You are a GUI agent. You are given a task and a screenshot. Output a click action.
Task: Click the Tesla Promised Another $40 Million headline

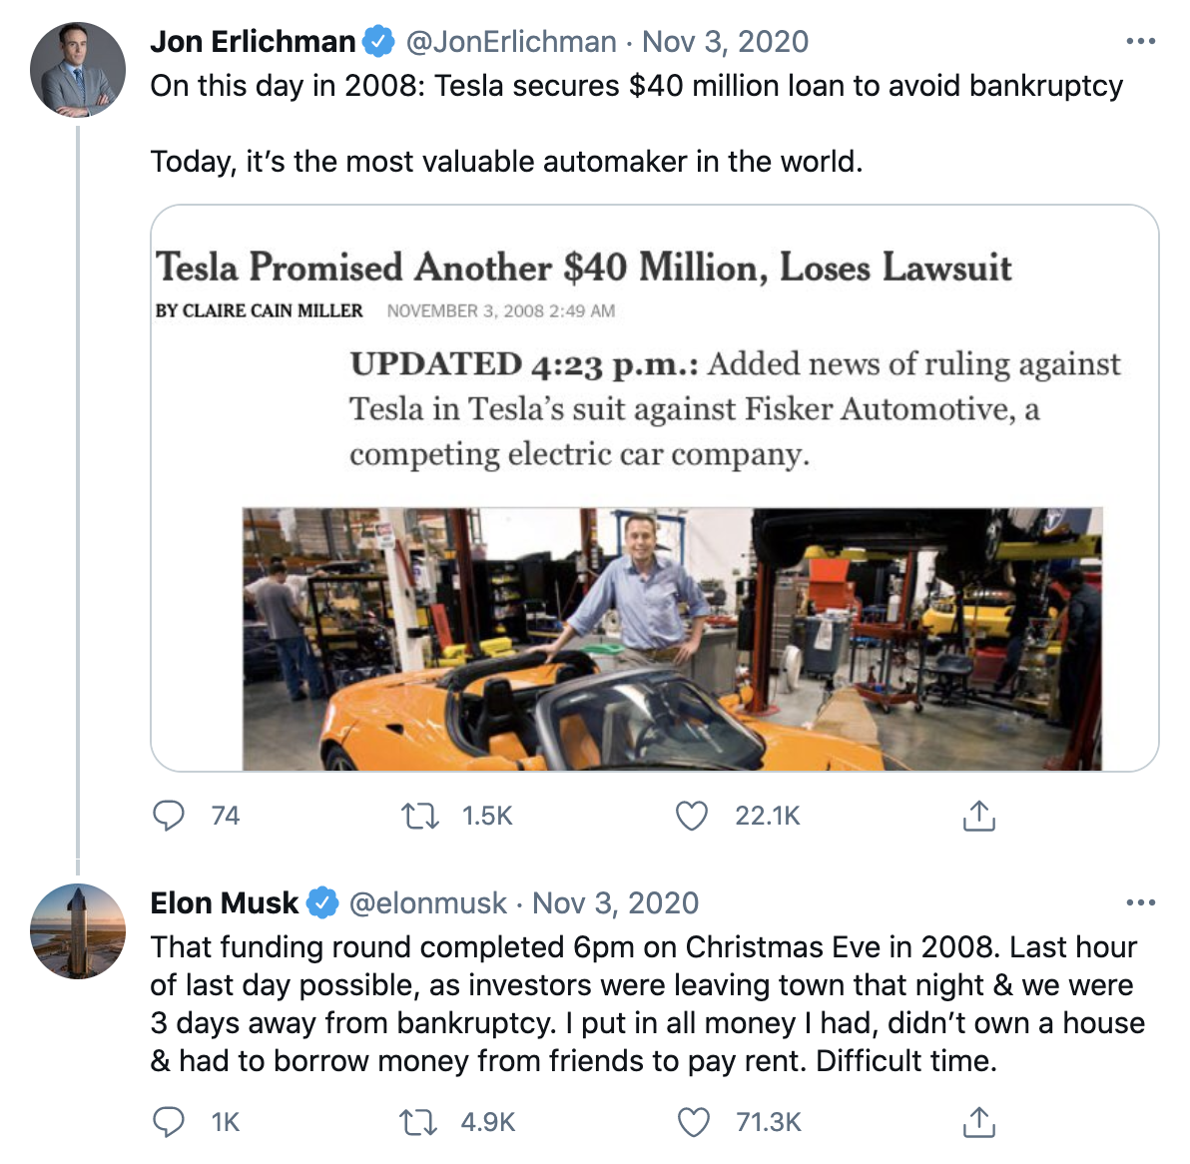584,268
